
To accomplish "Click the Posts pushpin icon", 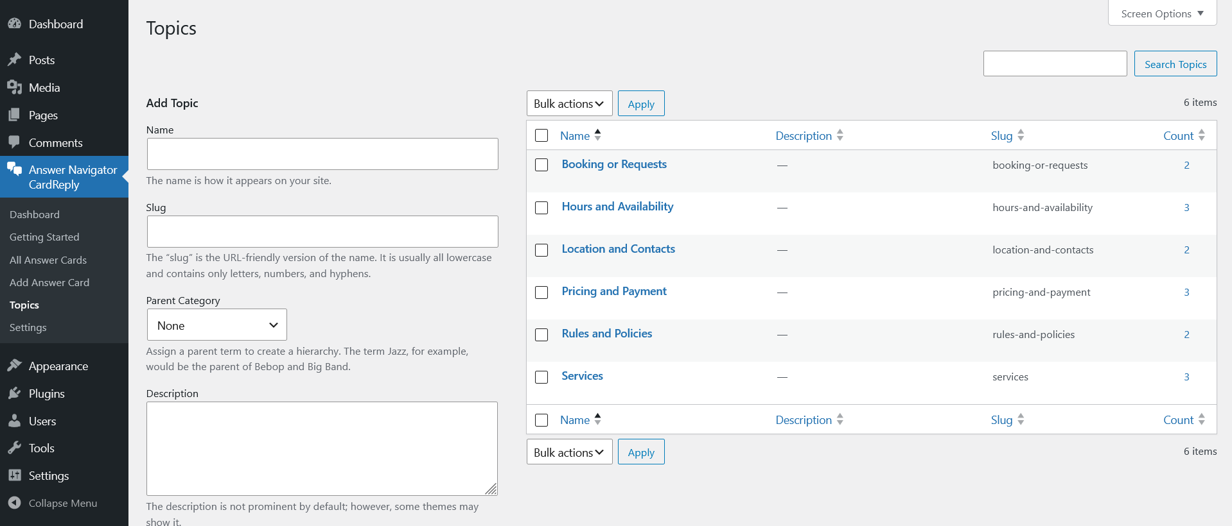I will point(14,60).
